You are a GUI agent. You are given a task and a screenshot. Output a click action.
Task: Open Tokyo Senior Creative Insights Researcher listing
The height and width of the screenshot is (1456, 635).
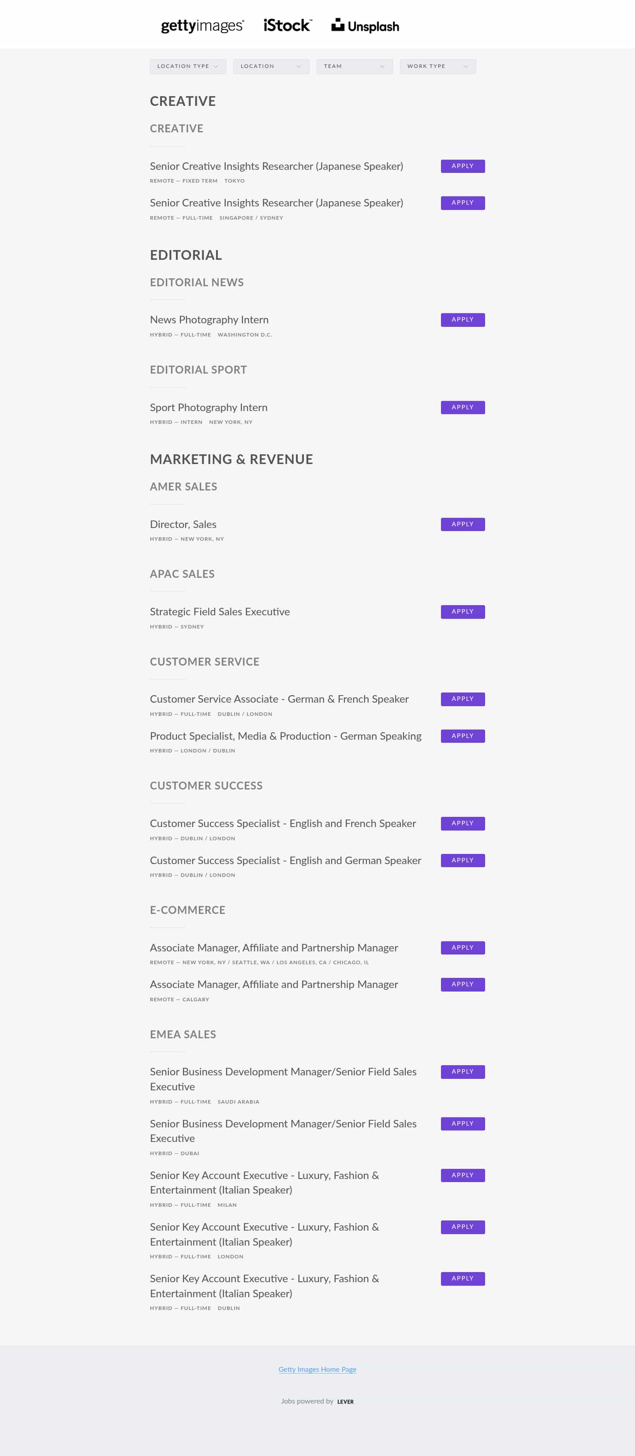coord(276,166)
